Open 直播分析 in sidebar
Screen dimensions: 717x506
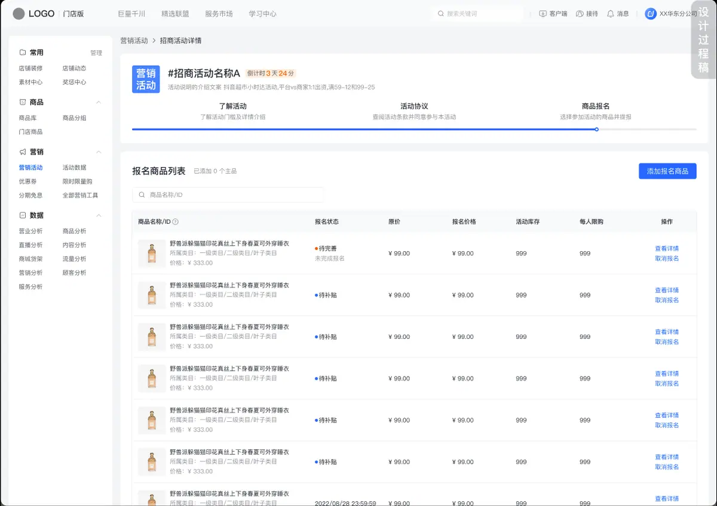[30, 245]
